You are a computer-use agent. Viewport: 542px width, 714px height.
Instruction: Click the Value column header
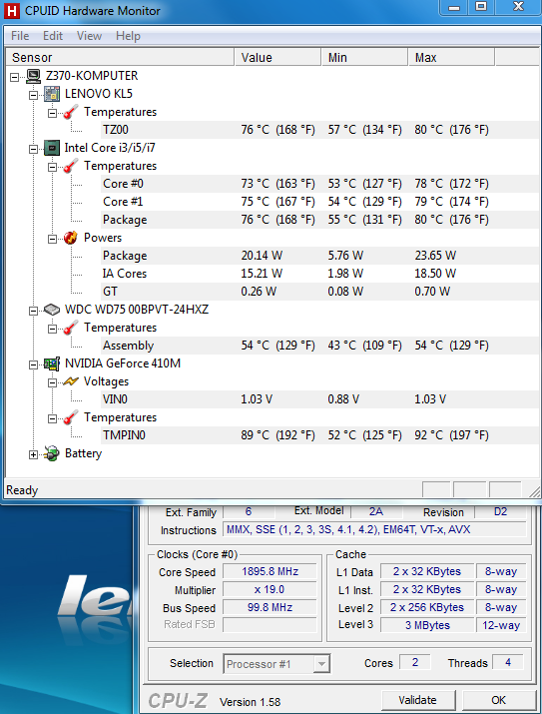pos(277,57)
